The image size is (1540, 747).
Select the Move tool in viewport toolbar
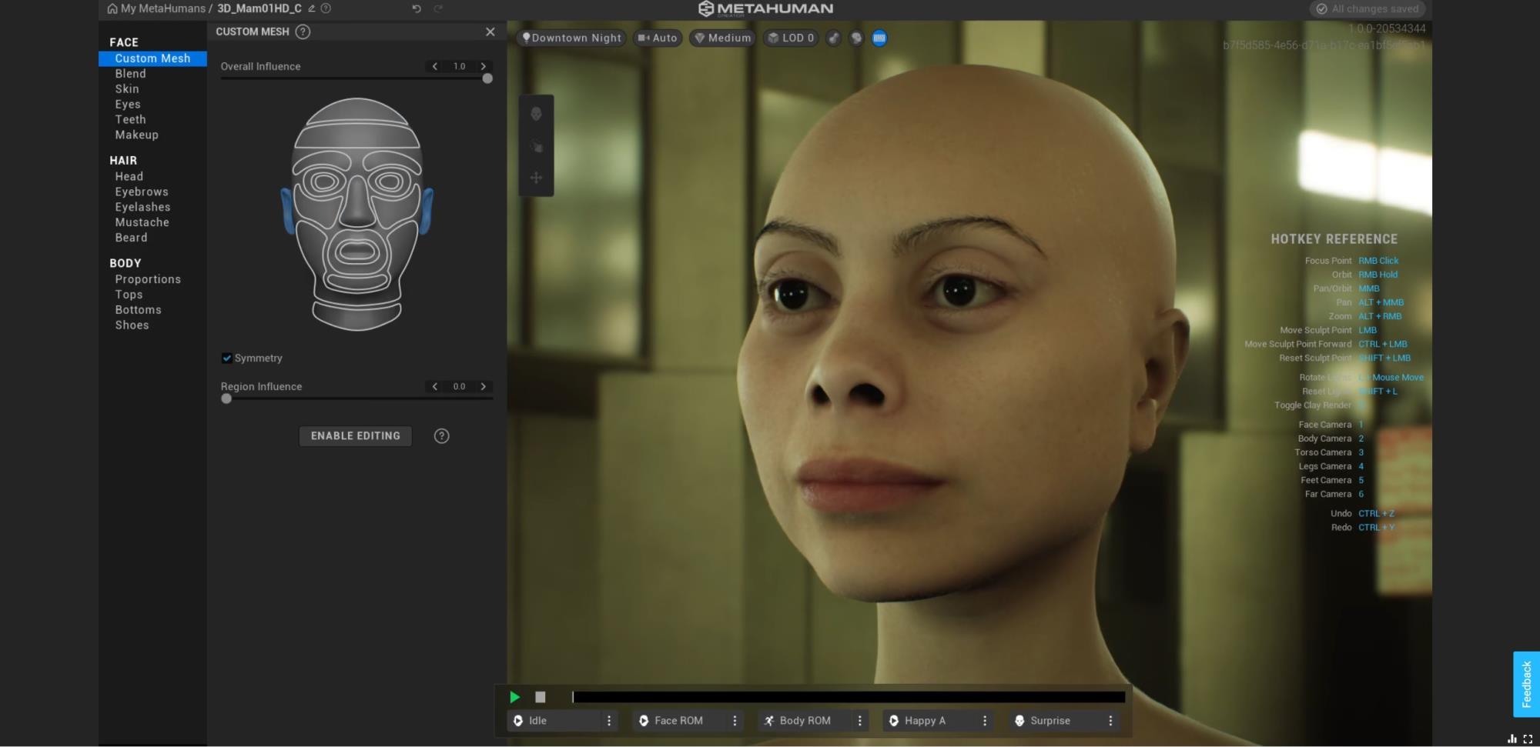537,178
